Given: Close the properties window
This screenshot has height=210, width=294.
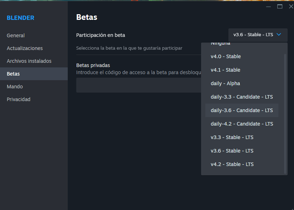Looking at the screenshot, I should pyautogui.click(x=291, y=6).
